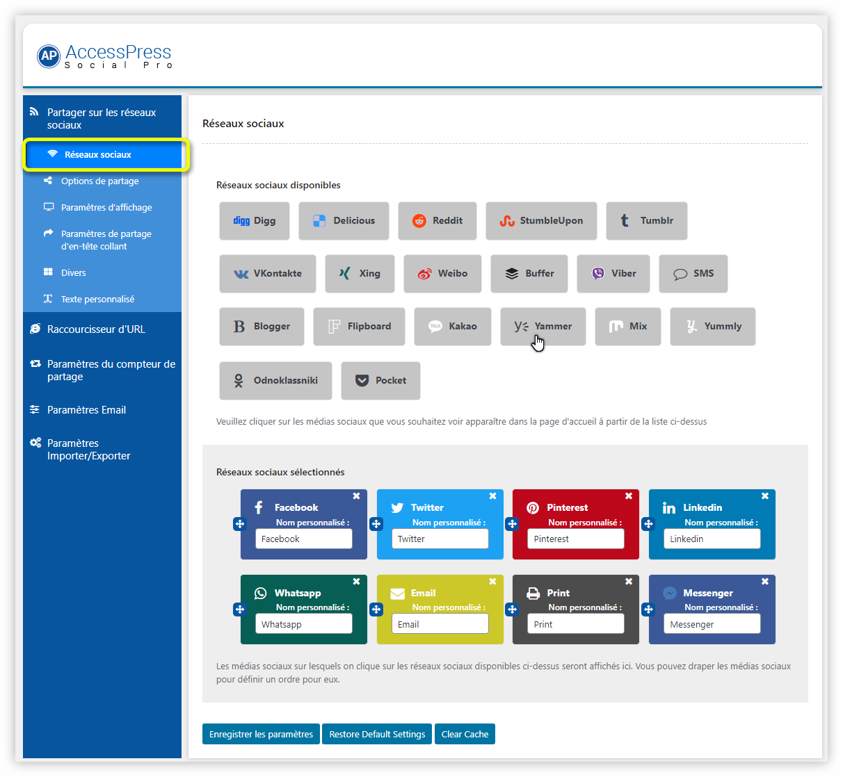Click the AccessPress Social Pro logo

104,56
